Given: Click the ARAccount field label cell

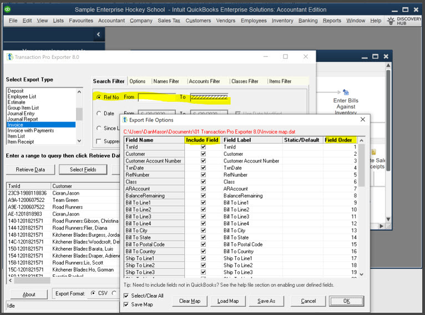Looking at the screenshot, I should (x=252, y=189).
